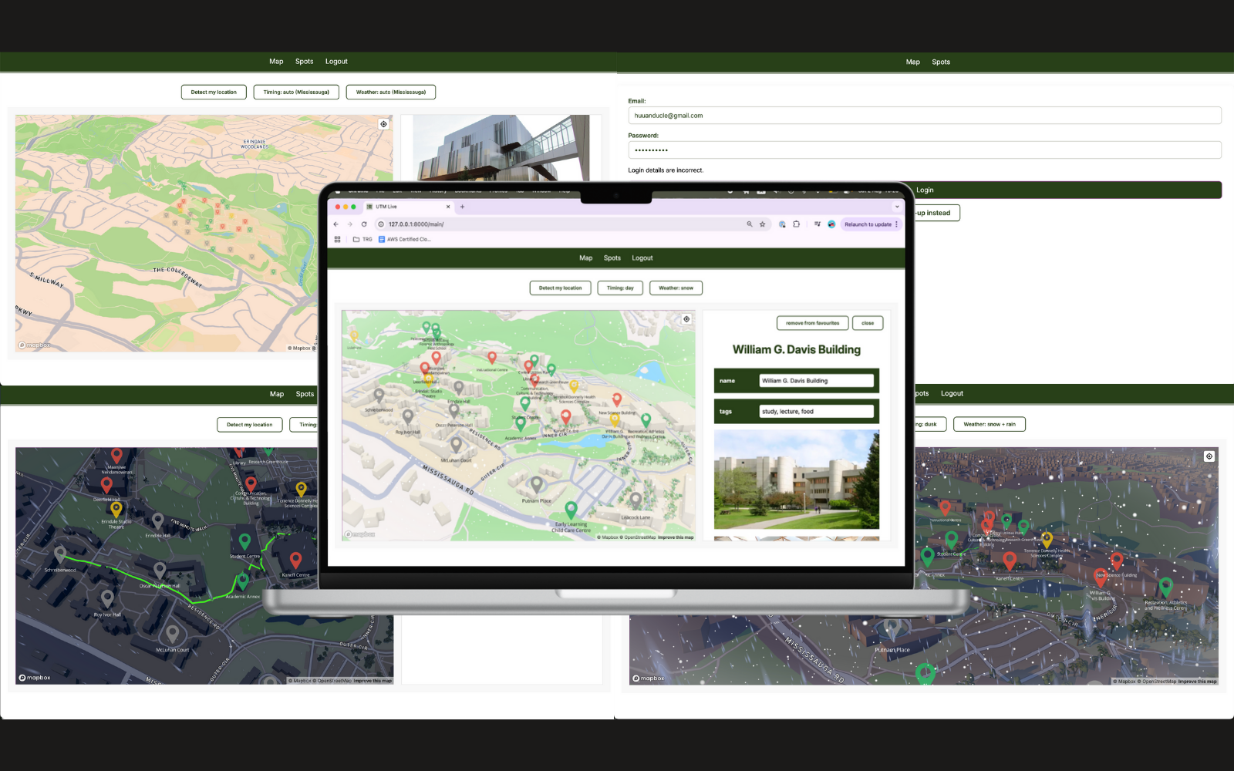This screenshot has width=1234, height=771.
Task: Click Detect my location on laptop screen
Action: (x=561, y=288)
